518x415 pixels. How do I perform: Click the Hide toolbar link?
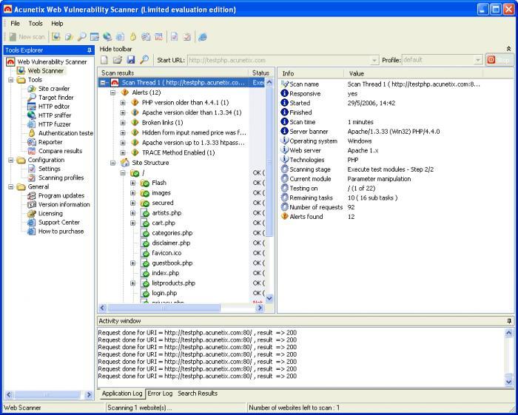coord(116,49)
